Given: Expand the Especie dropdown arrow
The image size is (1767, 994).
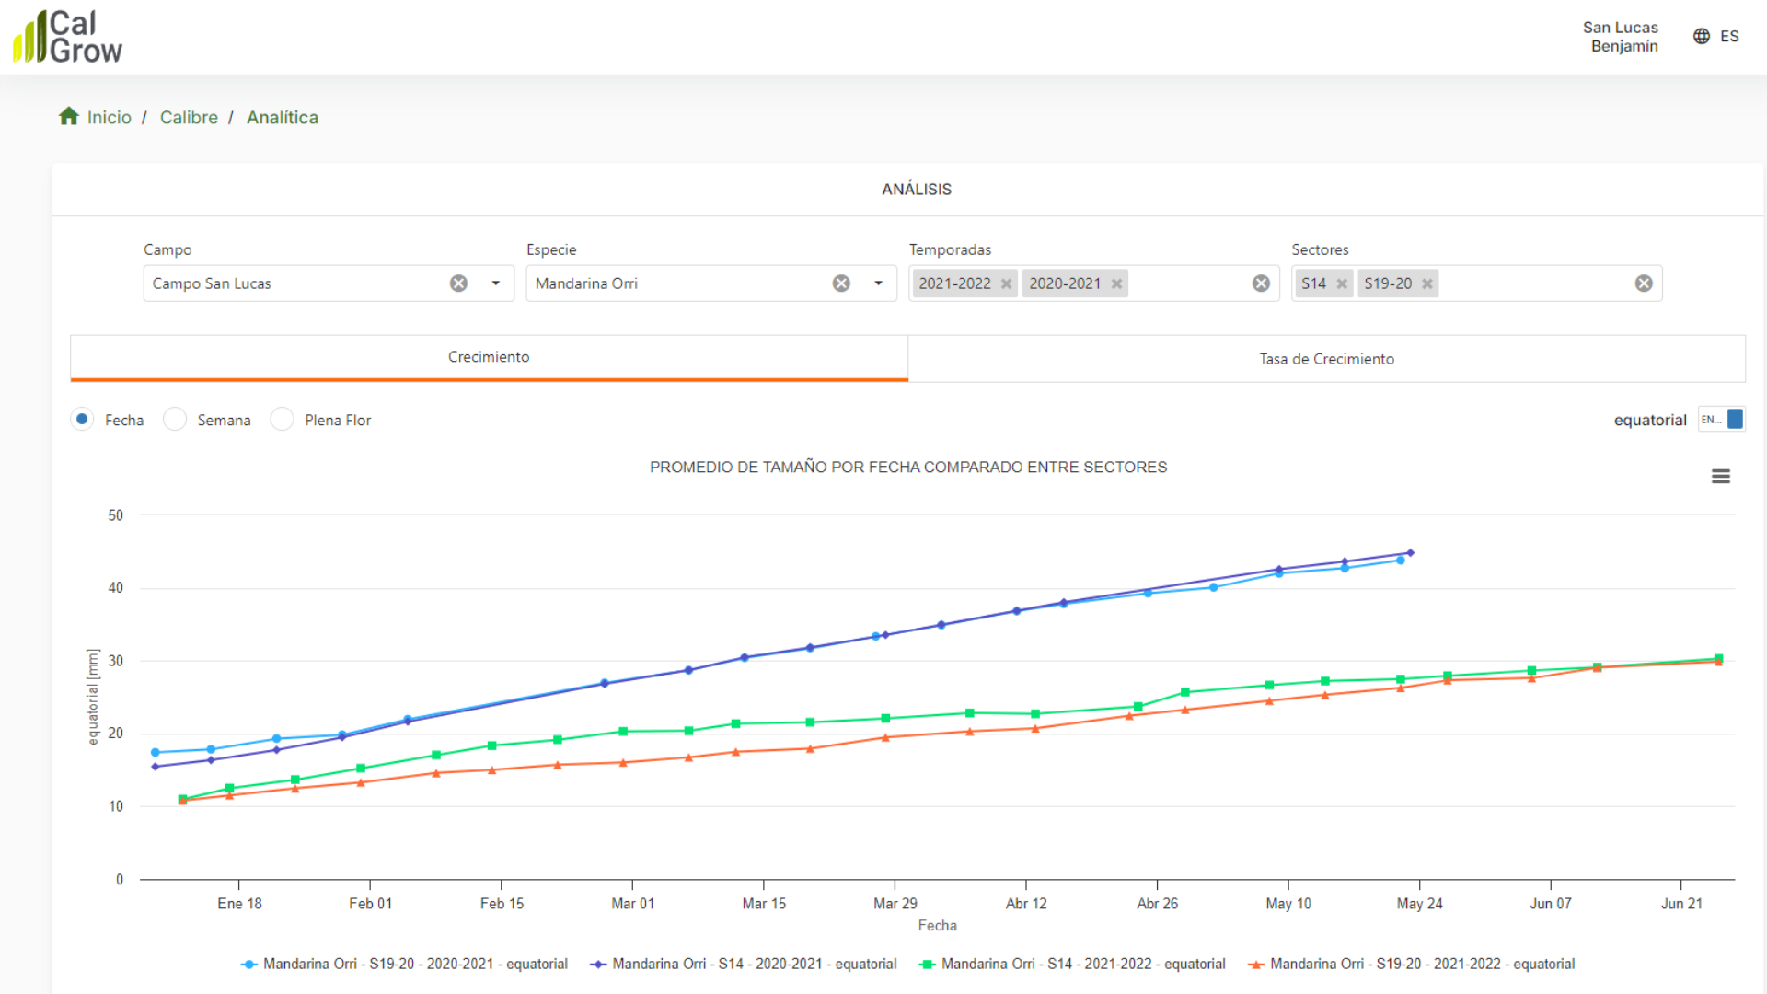Looking at the screenshot, I should pyautogui.click(x=879, y=283).
